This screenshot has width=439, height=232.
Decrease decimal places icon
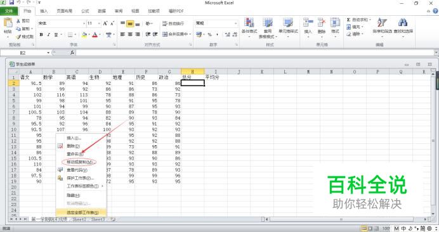(235, 34)
